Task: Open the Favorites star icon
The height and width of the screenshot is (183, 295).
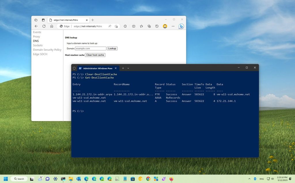Action: coord(141,26)
